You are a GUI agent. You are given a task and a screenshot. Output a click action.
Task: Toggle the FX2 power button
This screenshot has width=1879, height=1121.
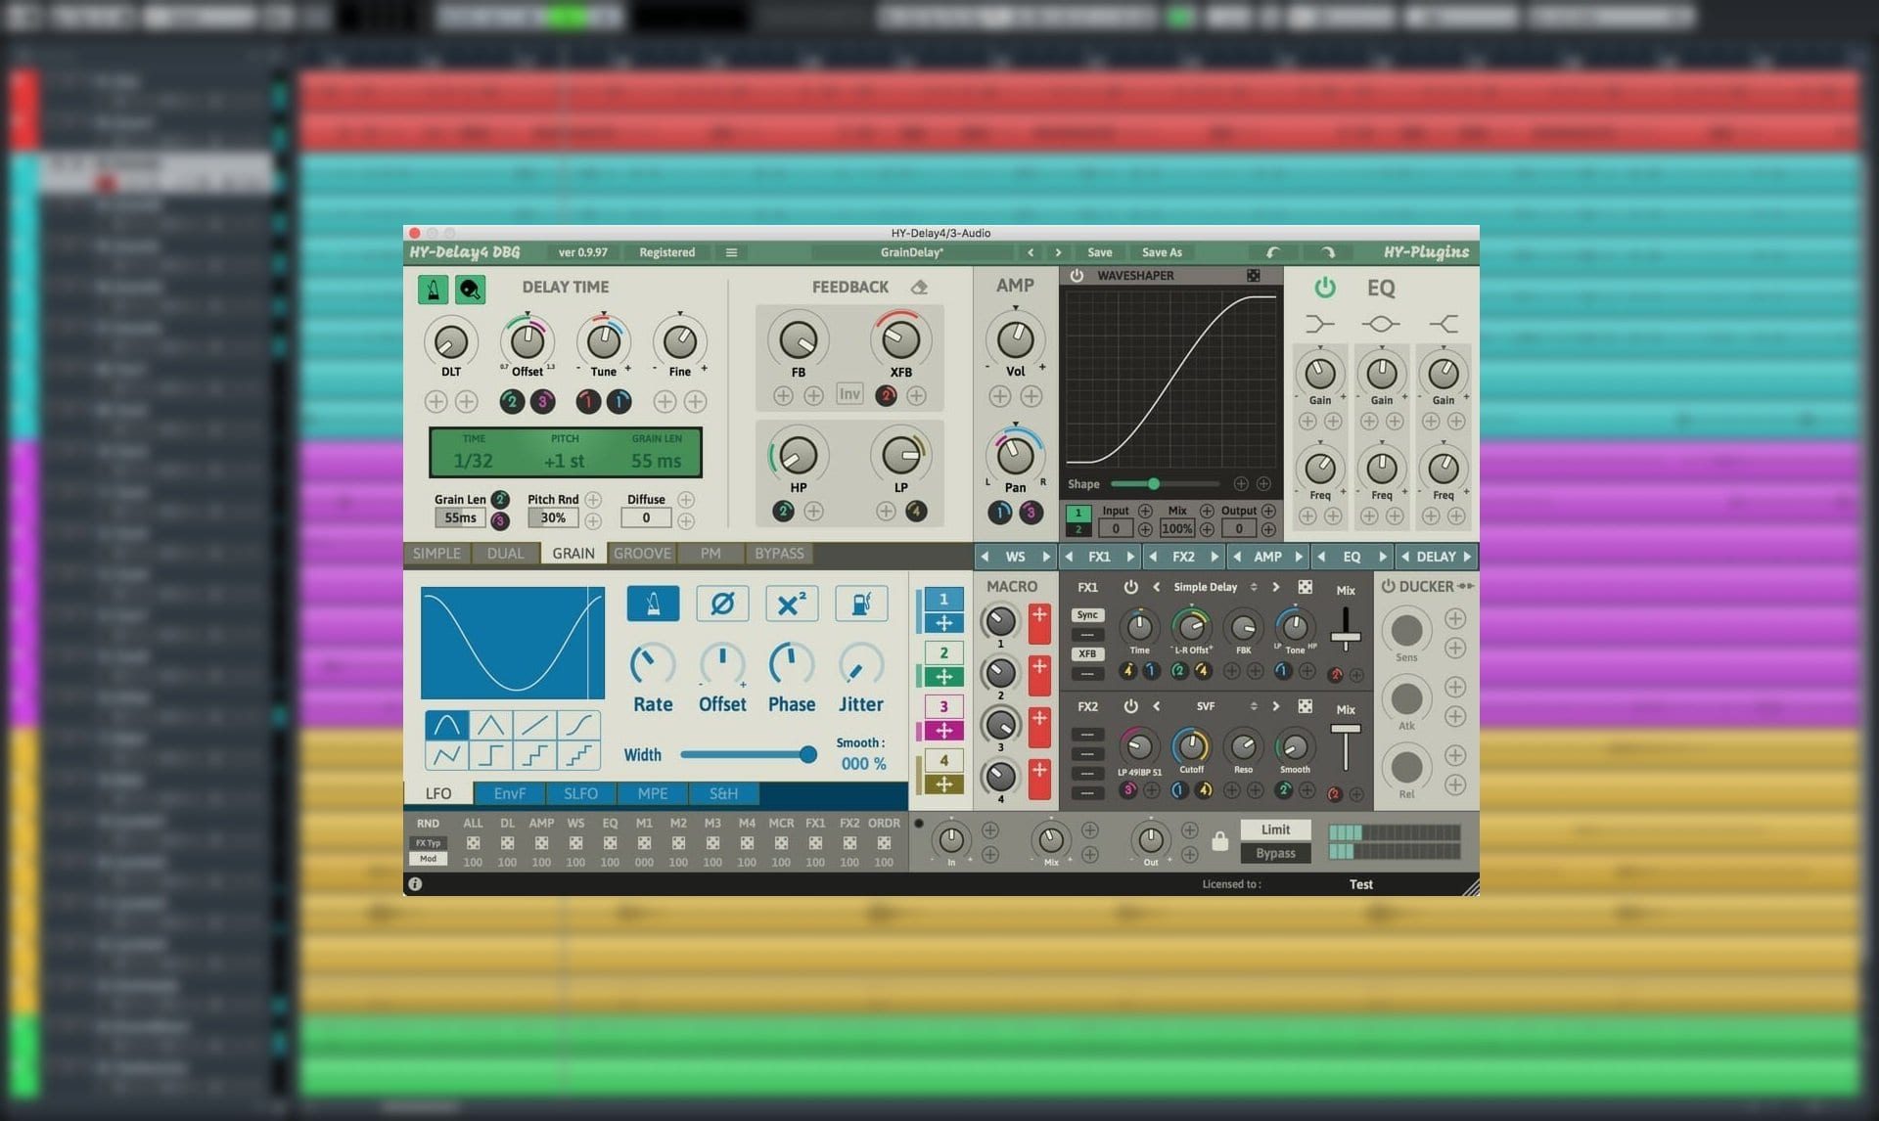coord(1130,706)
